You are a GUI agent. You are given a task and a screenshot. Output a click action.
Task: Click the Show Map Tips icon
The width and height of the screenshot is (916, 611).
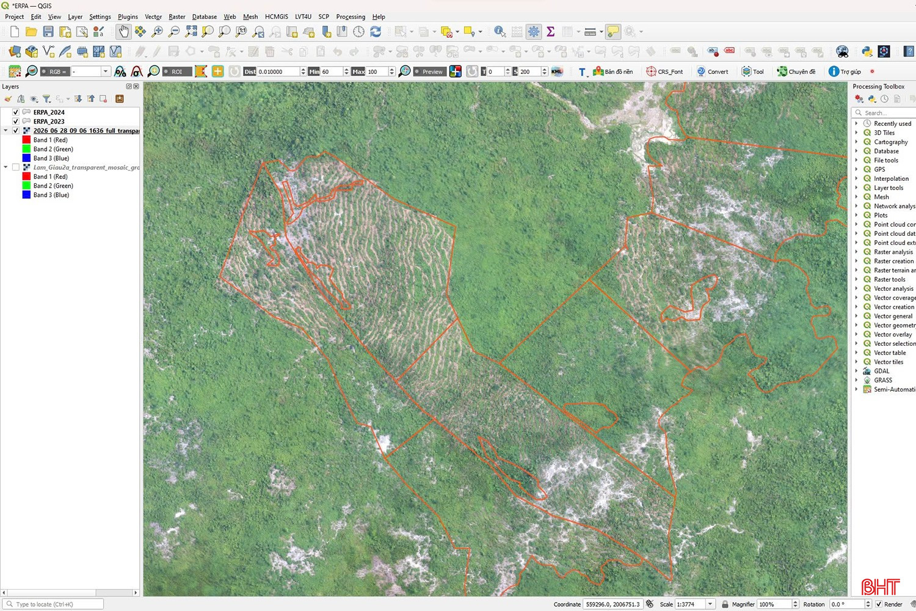pos(613,31)
